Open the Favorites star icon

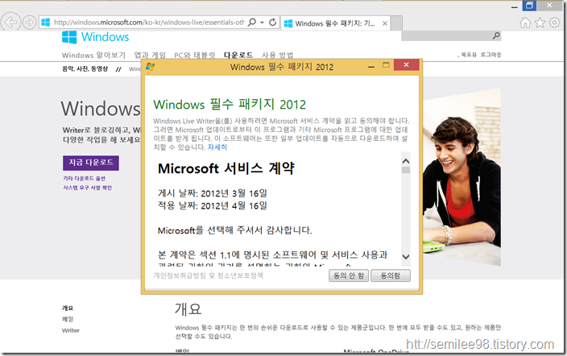click(x=540, y=23)
